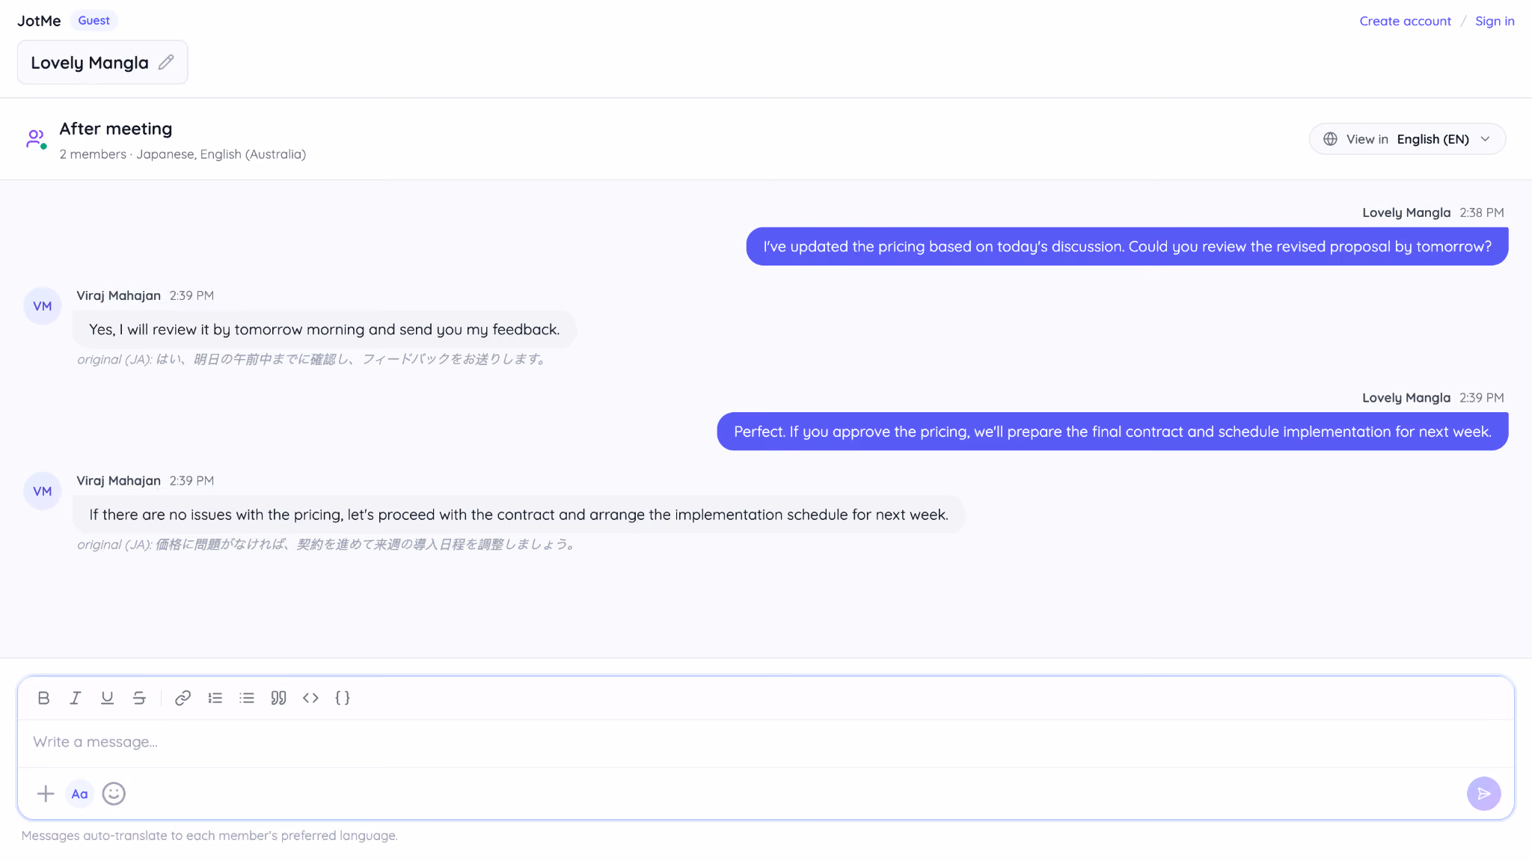Select the numbered list icon
The image size is (1532, 861).
(215, 698)
